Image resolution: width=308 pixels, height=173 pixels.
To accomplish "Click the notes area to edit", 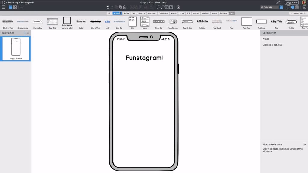I will [273, 45].
